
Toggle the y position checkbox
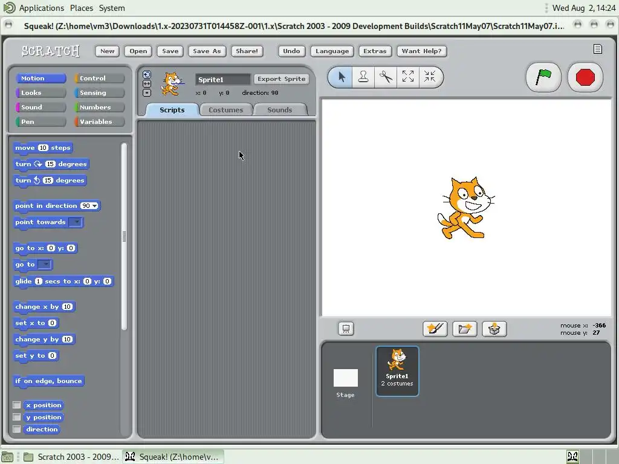(16, 417)
